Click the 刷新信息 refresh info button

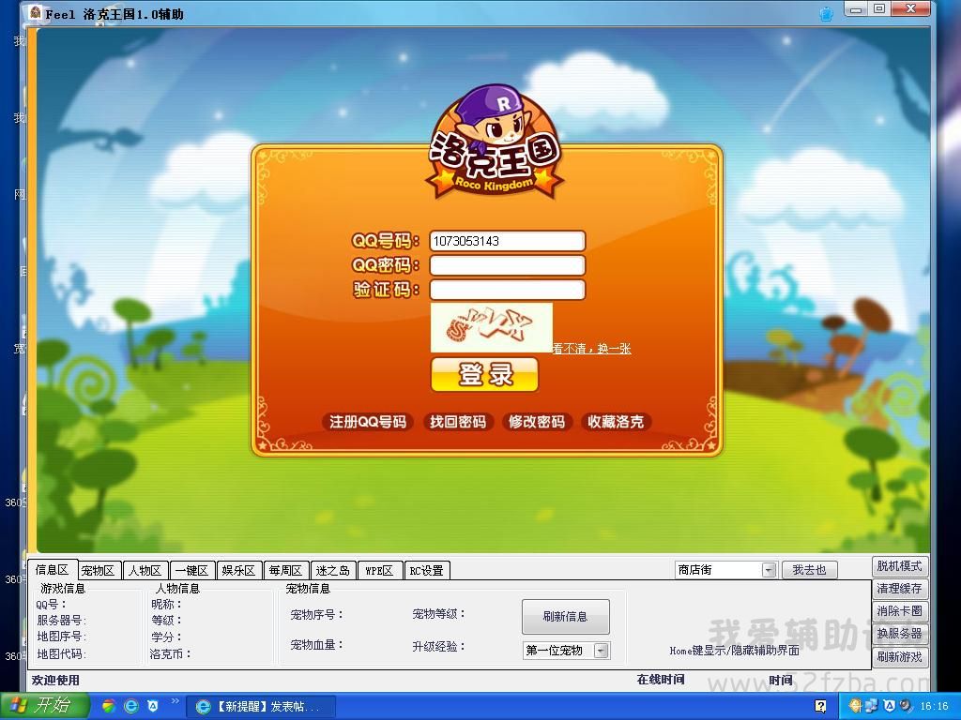point(565,616)
